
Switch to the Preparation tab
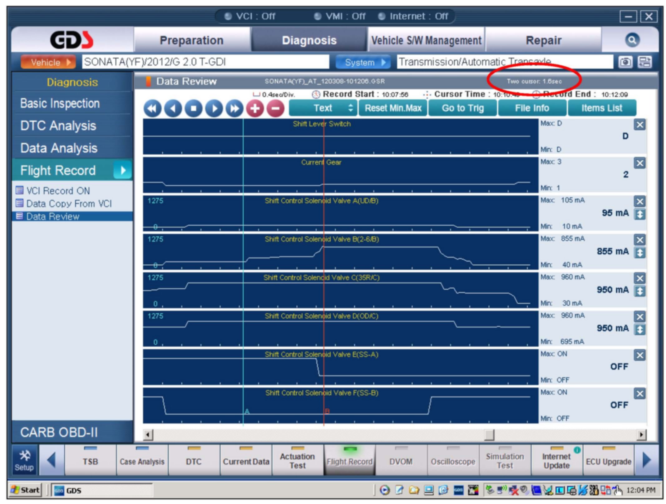point(191,40)
